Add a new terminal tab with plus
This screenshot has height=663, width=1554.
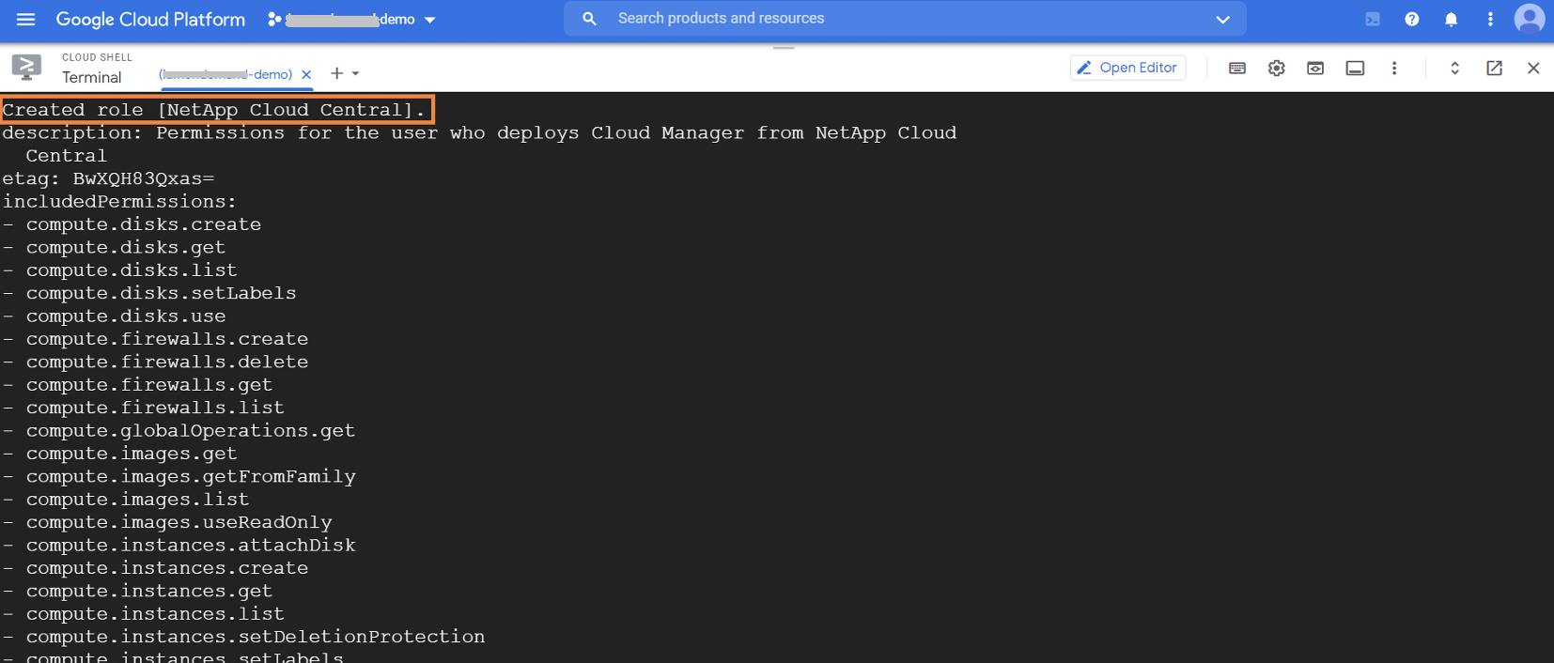coord(336,73)
